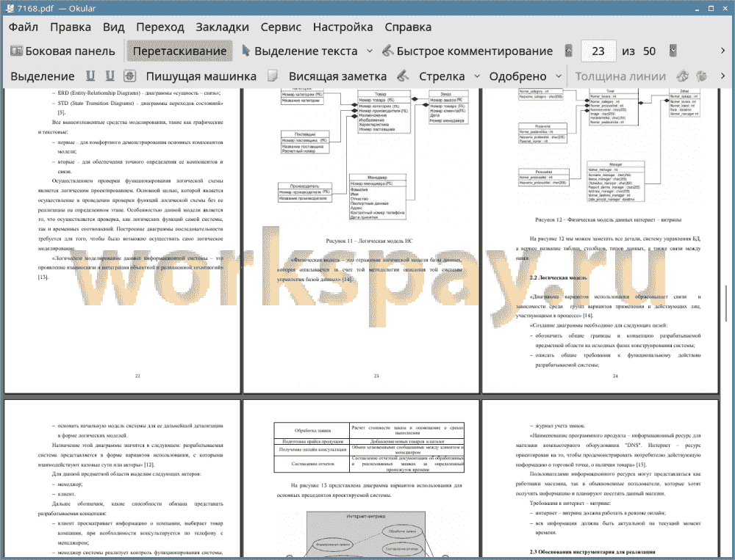The height and width of the screenshot is (560, 735).
Task: Close the Okular window
Action: coord(724,8)
